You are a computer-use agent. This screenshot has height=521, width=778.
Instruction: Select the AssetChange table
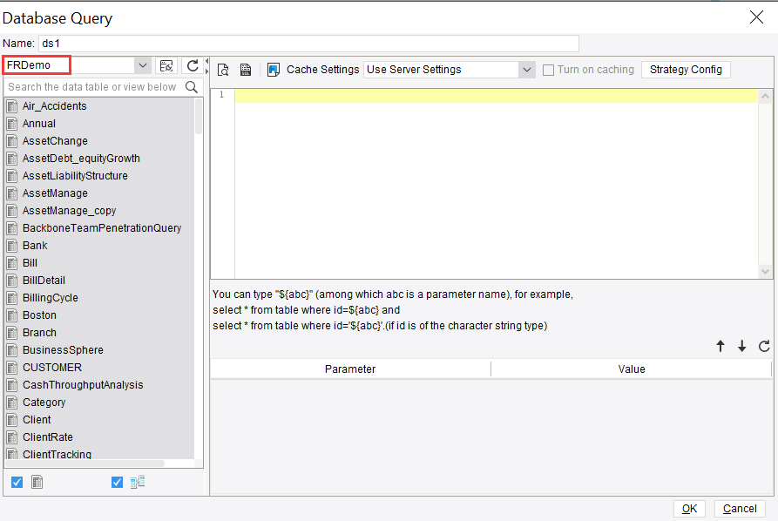click(55, 141)
